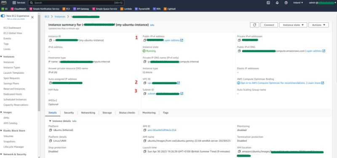Collapse the Network & Security section
The width and height of the screenshot is (337, 158).
(1, 154)
